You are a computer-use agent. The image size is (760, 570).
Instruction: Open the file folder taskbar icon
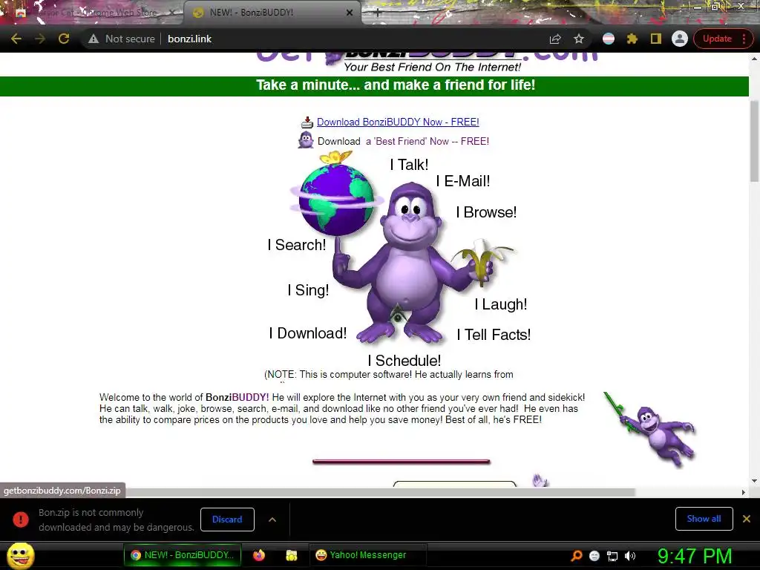[291, 555]
